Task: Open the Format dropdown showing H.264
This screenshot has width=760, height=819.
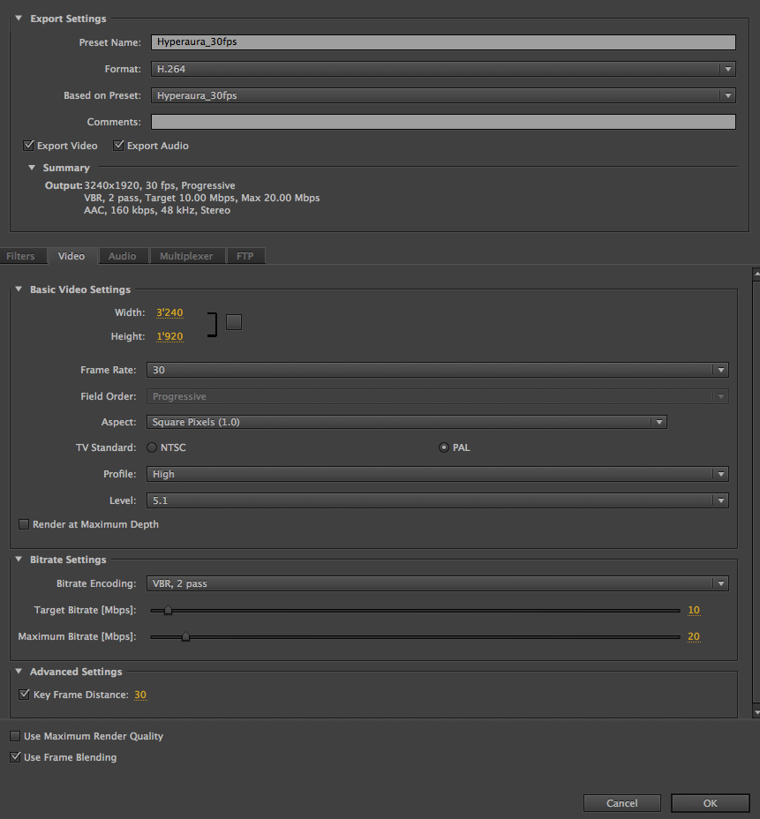Action: coord(441,69)
